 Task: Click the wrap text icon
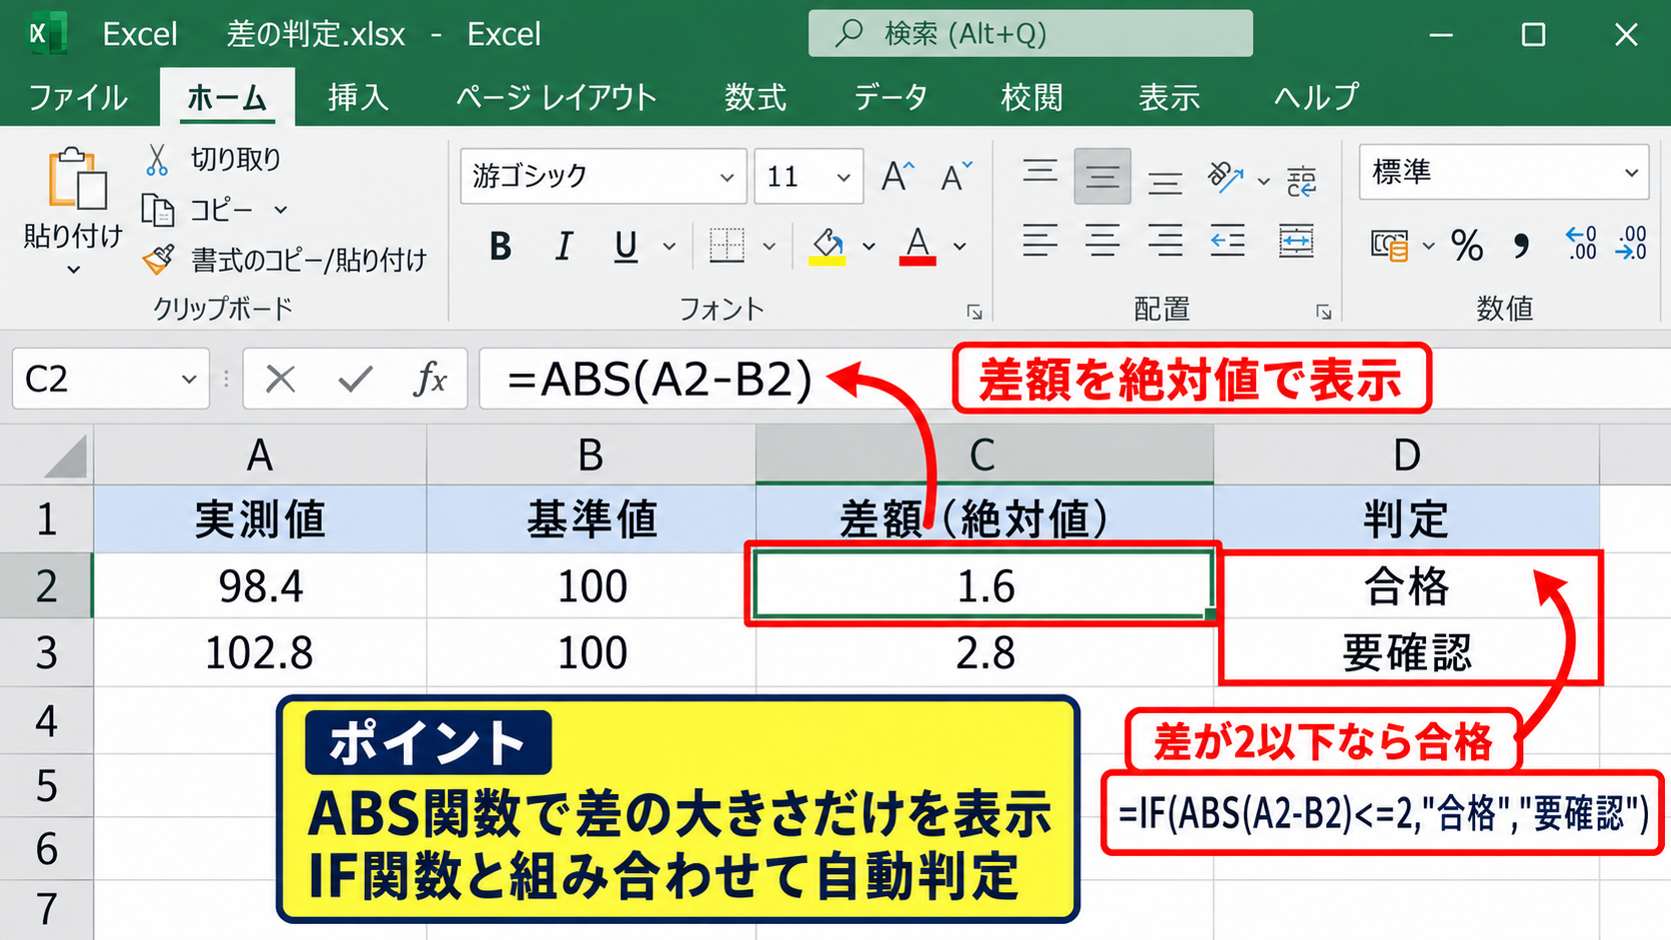coord(1300,180)
